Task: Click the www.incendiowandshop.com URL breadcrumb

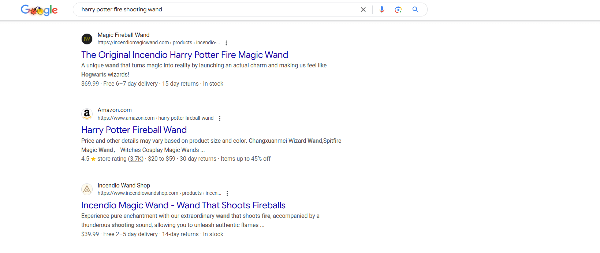Action: pyautogui.click(x=160, y=193)
